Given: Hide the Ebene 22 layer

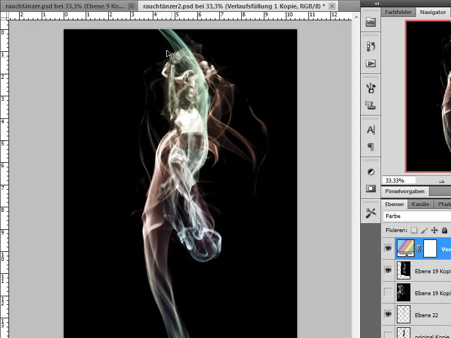Looking at the screenshot, I should tap(388, 314).
